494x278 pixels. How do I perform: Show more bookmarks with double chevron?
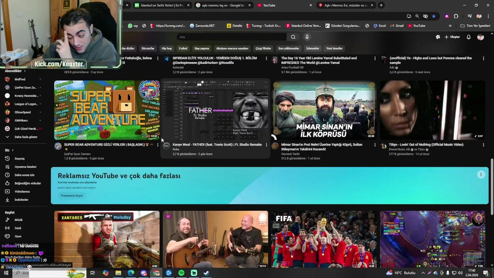450,26
